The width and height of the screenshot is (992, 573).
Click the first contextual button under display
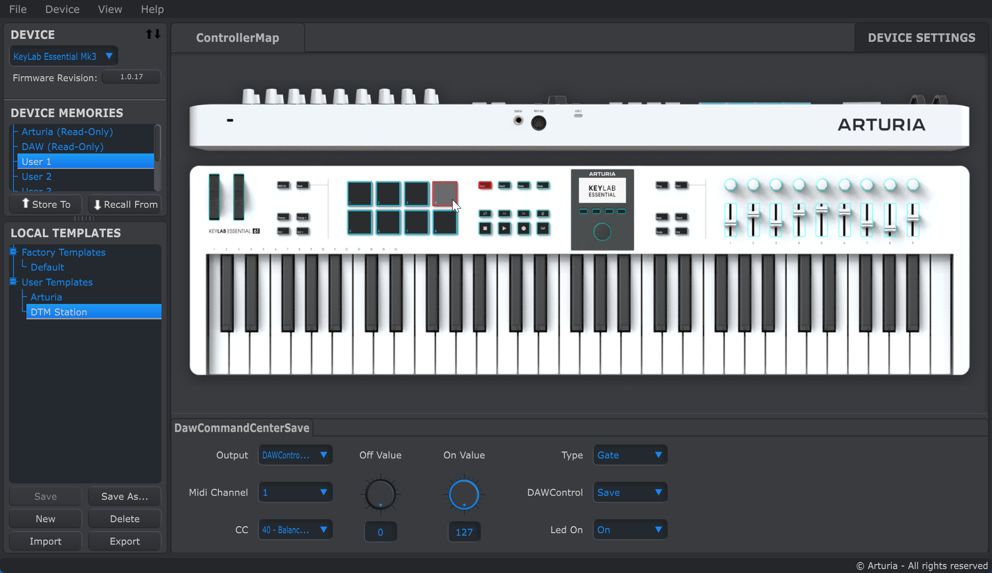point(583,211)
